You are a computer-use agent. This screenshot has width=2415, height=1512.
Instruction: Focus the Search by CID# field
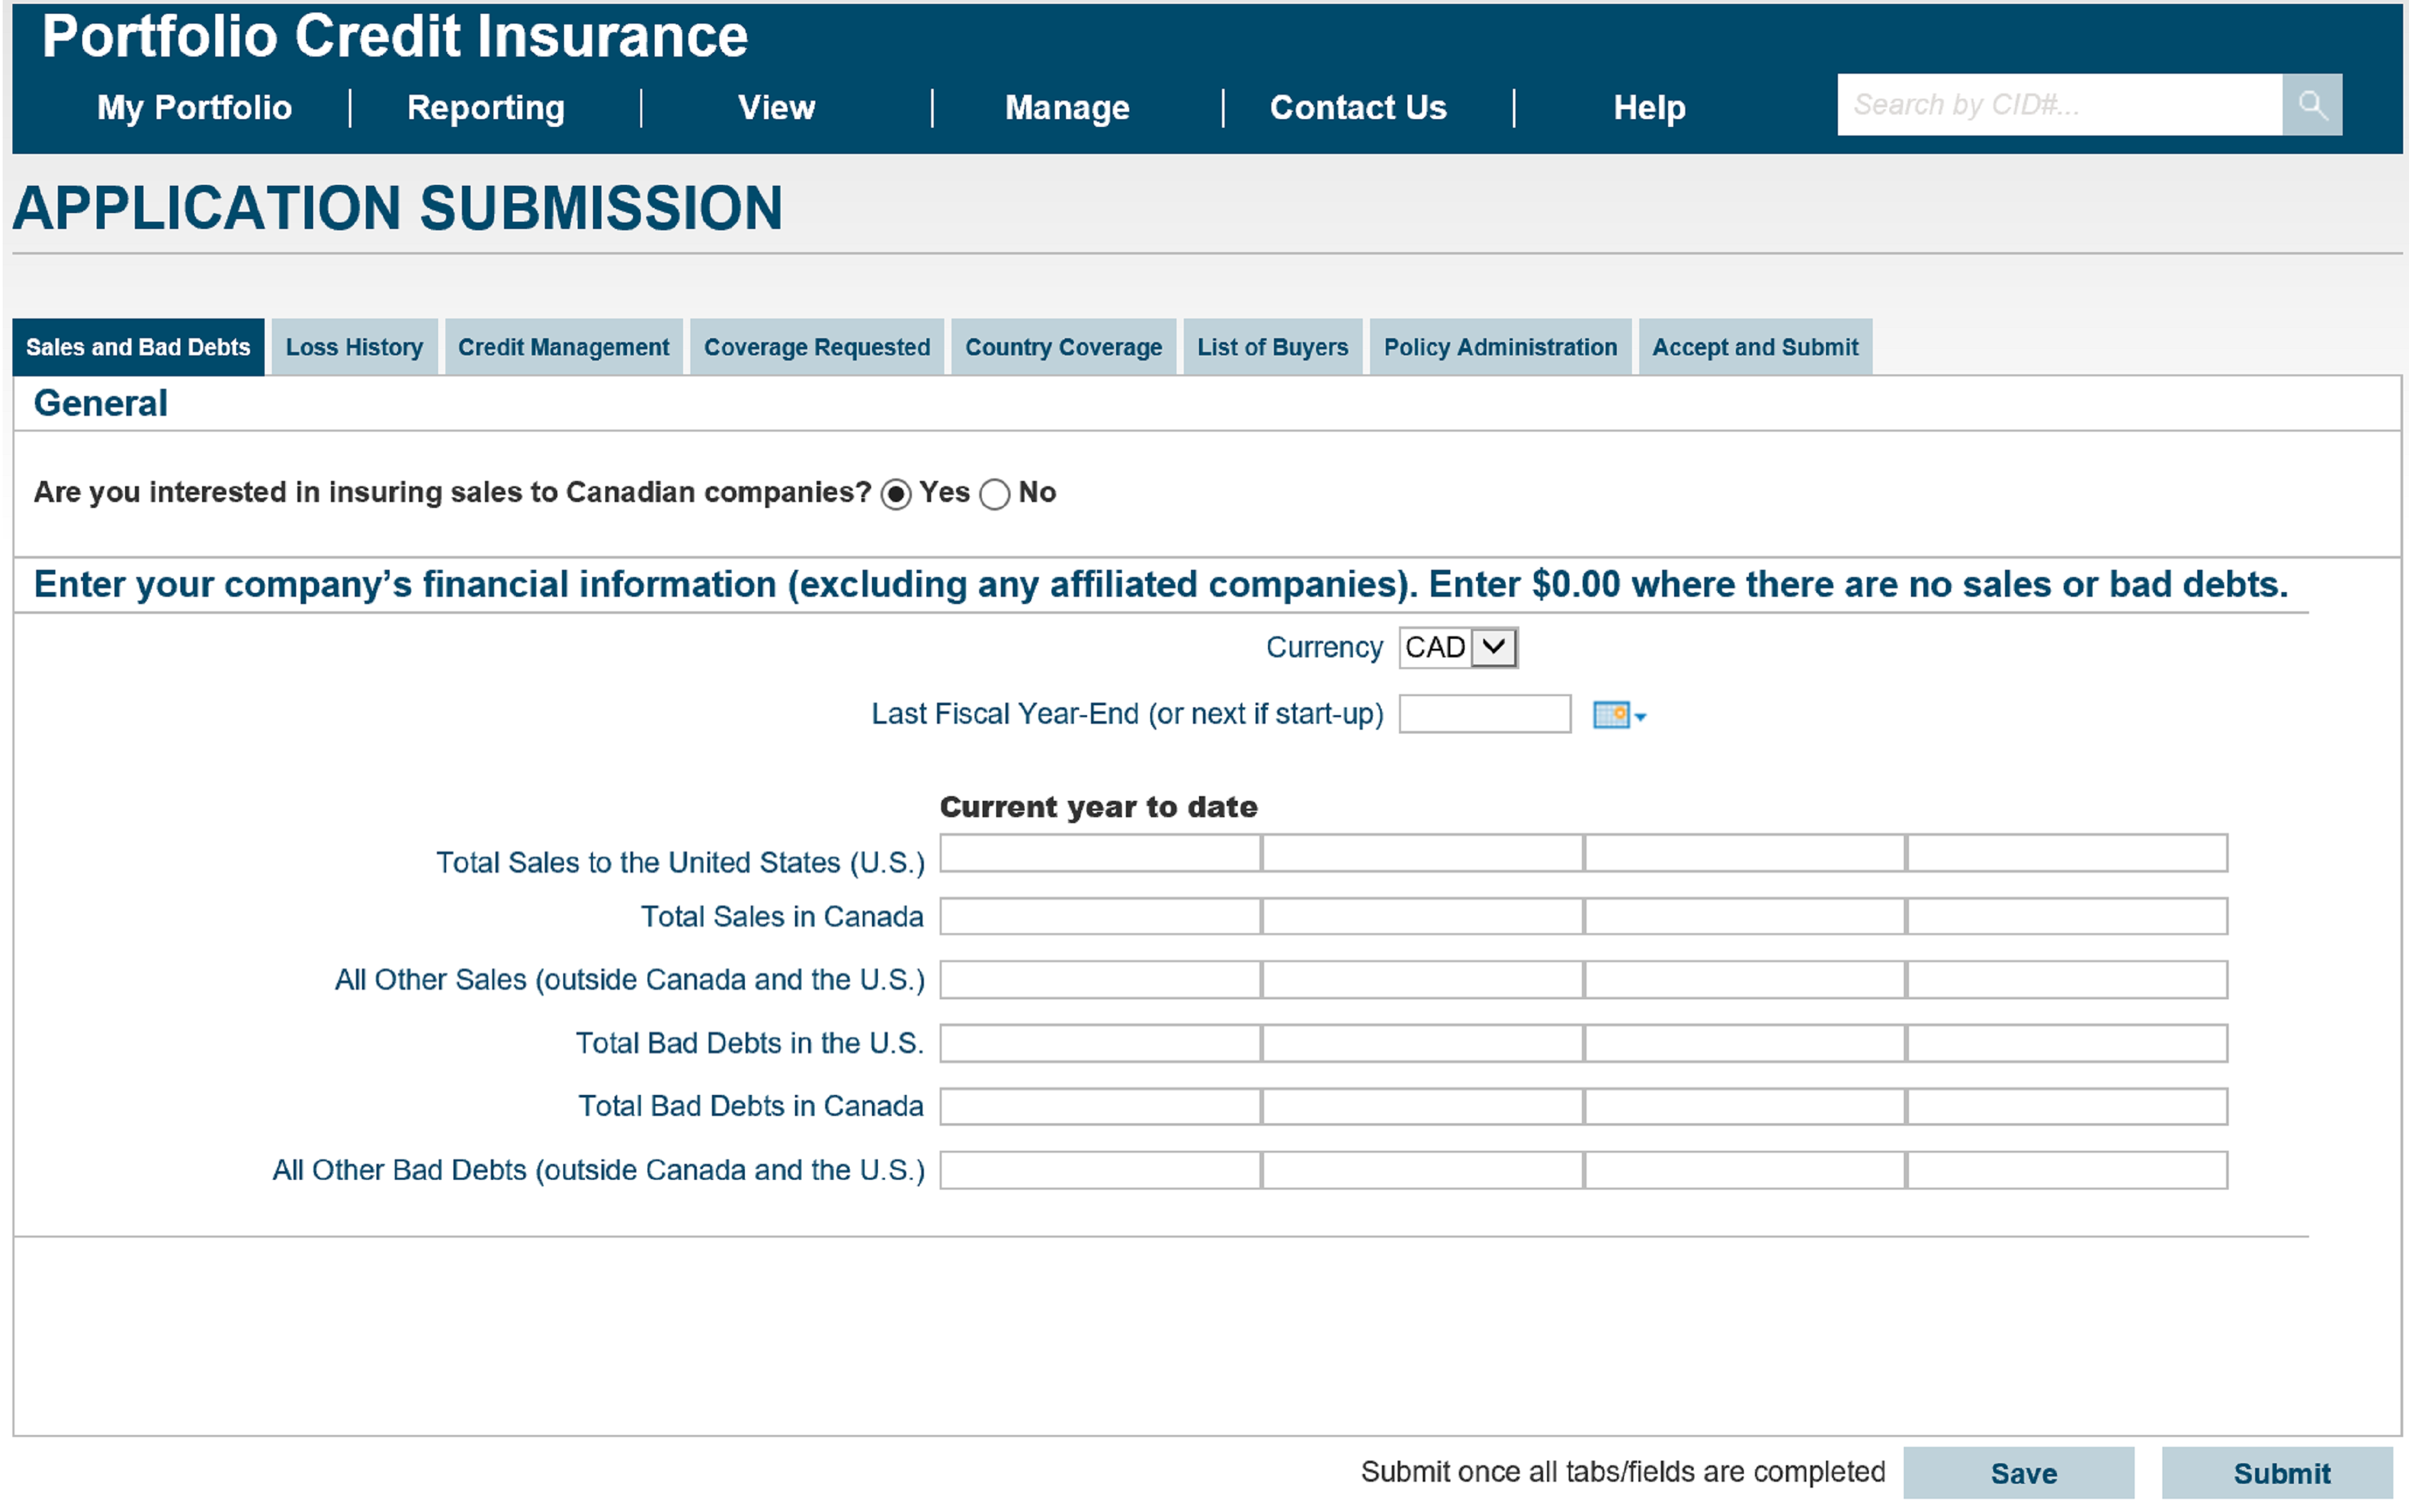click(2060, 104)
